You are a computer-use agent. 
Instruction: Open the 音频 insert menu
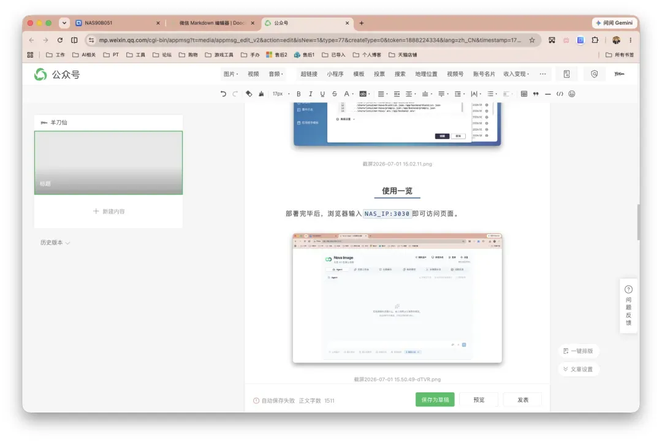(x=276, y=74)
